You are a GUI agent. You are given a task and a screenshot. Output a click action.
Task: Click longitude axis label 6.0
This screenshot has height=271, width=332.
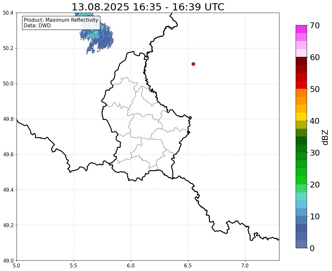click(x=131, y=266)
